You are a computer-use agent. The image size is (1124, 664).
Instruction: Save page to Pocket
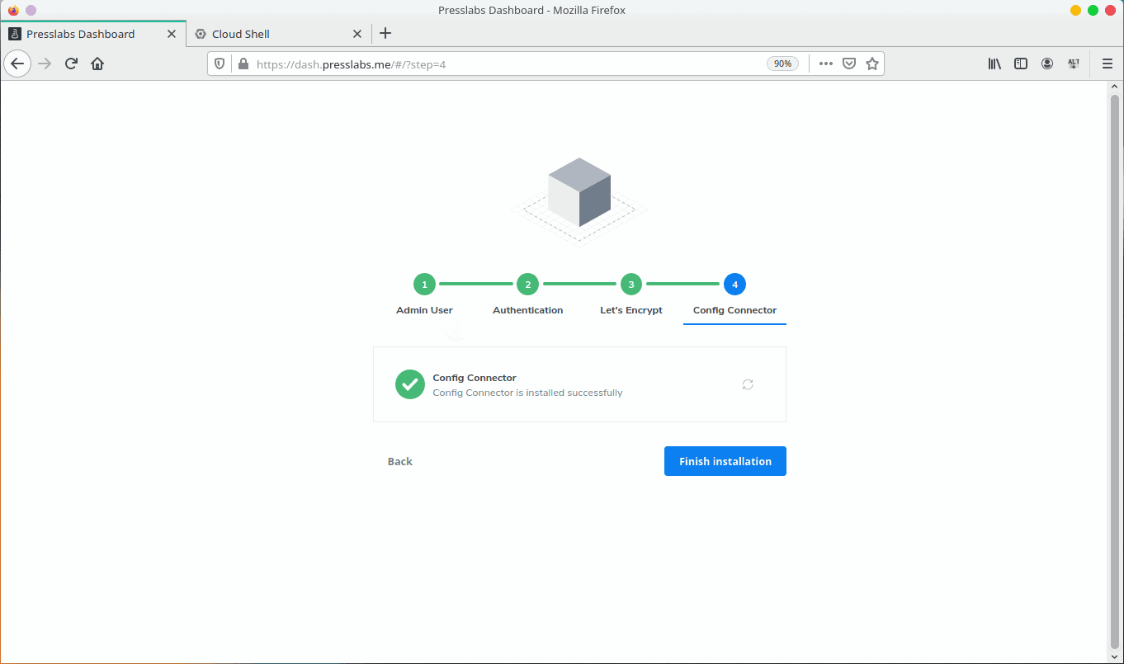(849, 64)
